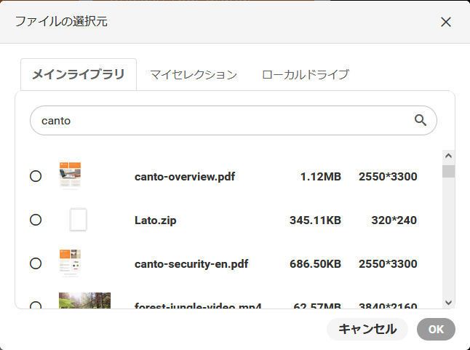Click the Lato.zip file thumbnail

pos(78,220)
